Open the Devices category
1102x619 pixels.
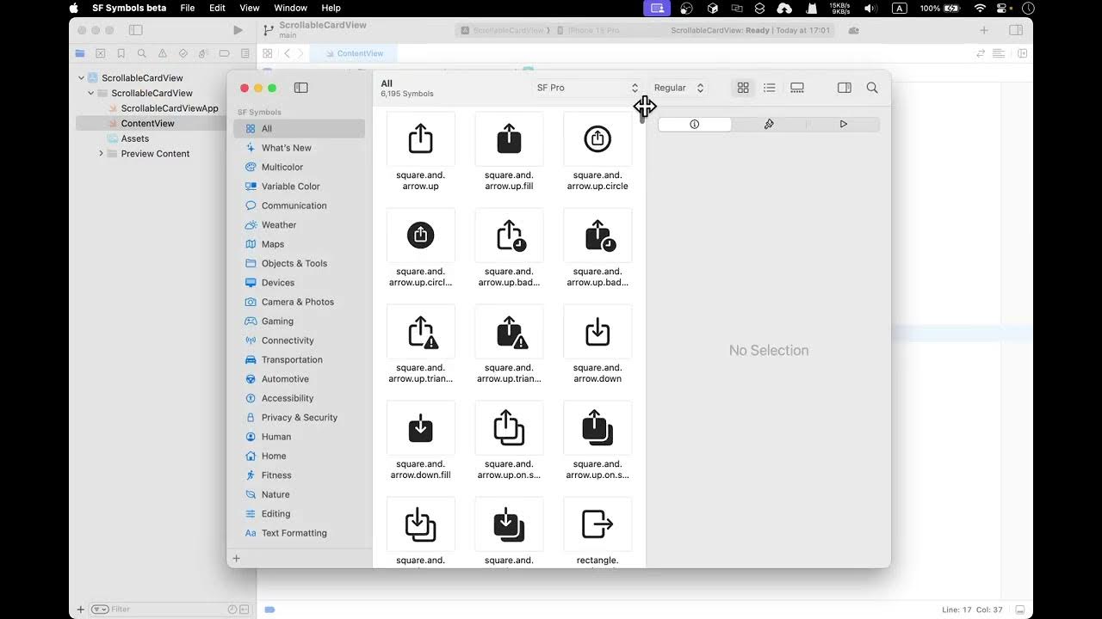click(300, 282)
